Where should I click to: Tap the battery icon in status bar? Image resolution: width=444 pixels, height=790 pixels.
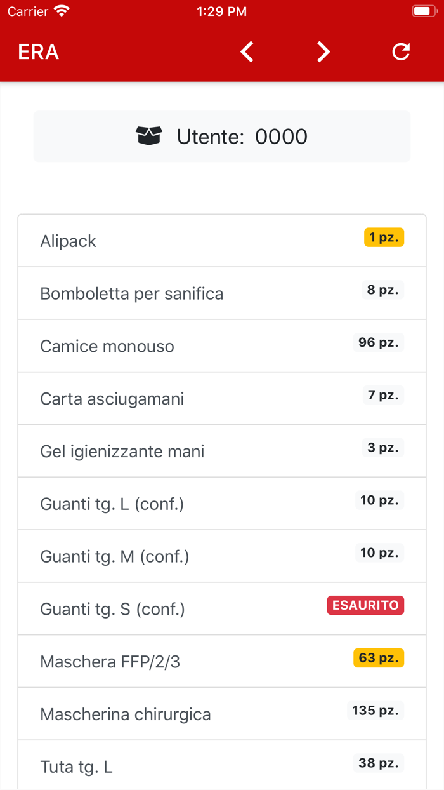pos(424,10)
